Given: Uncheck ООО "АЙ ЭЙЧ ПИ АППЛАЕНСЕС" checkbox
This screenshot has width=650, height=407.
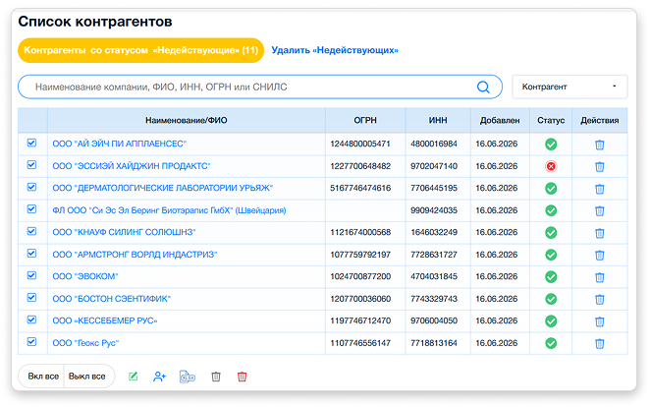Looking at the screenshot, I should click(31, 143).
